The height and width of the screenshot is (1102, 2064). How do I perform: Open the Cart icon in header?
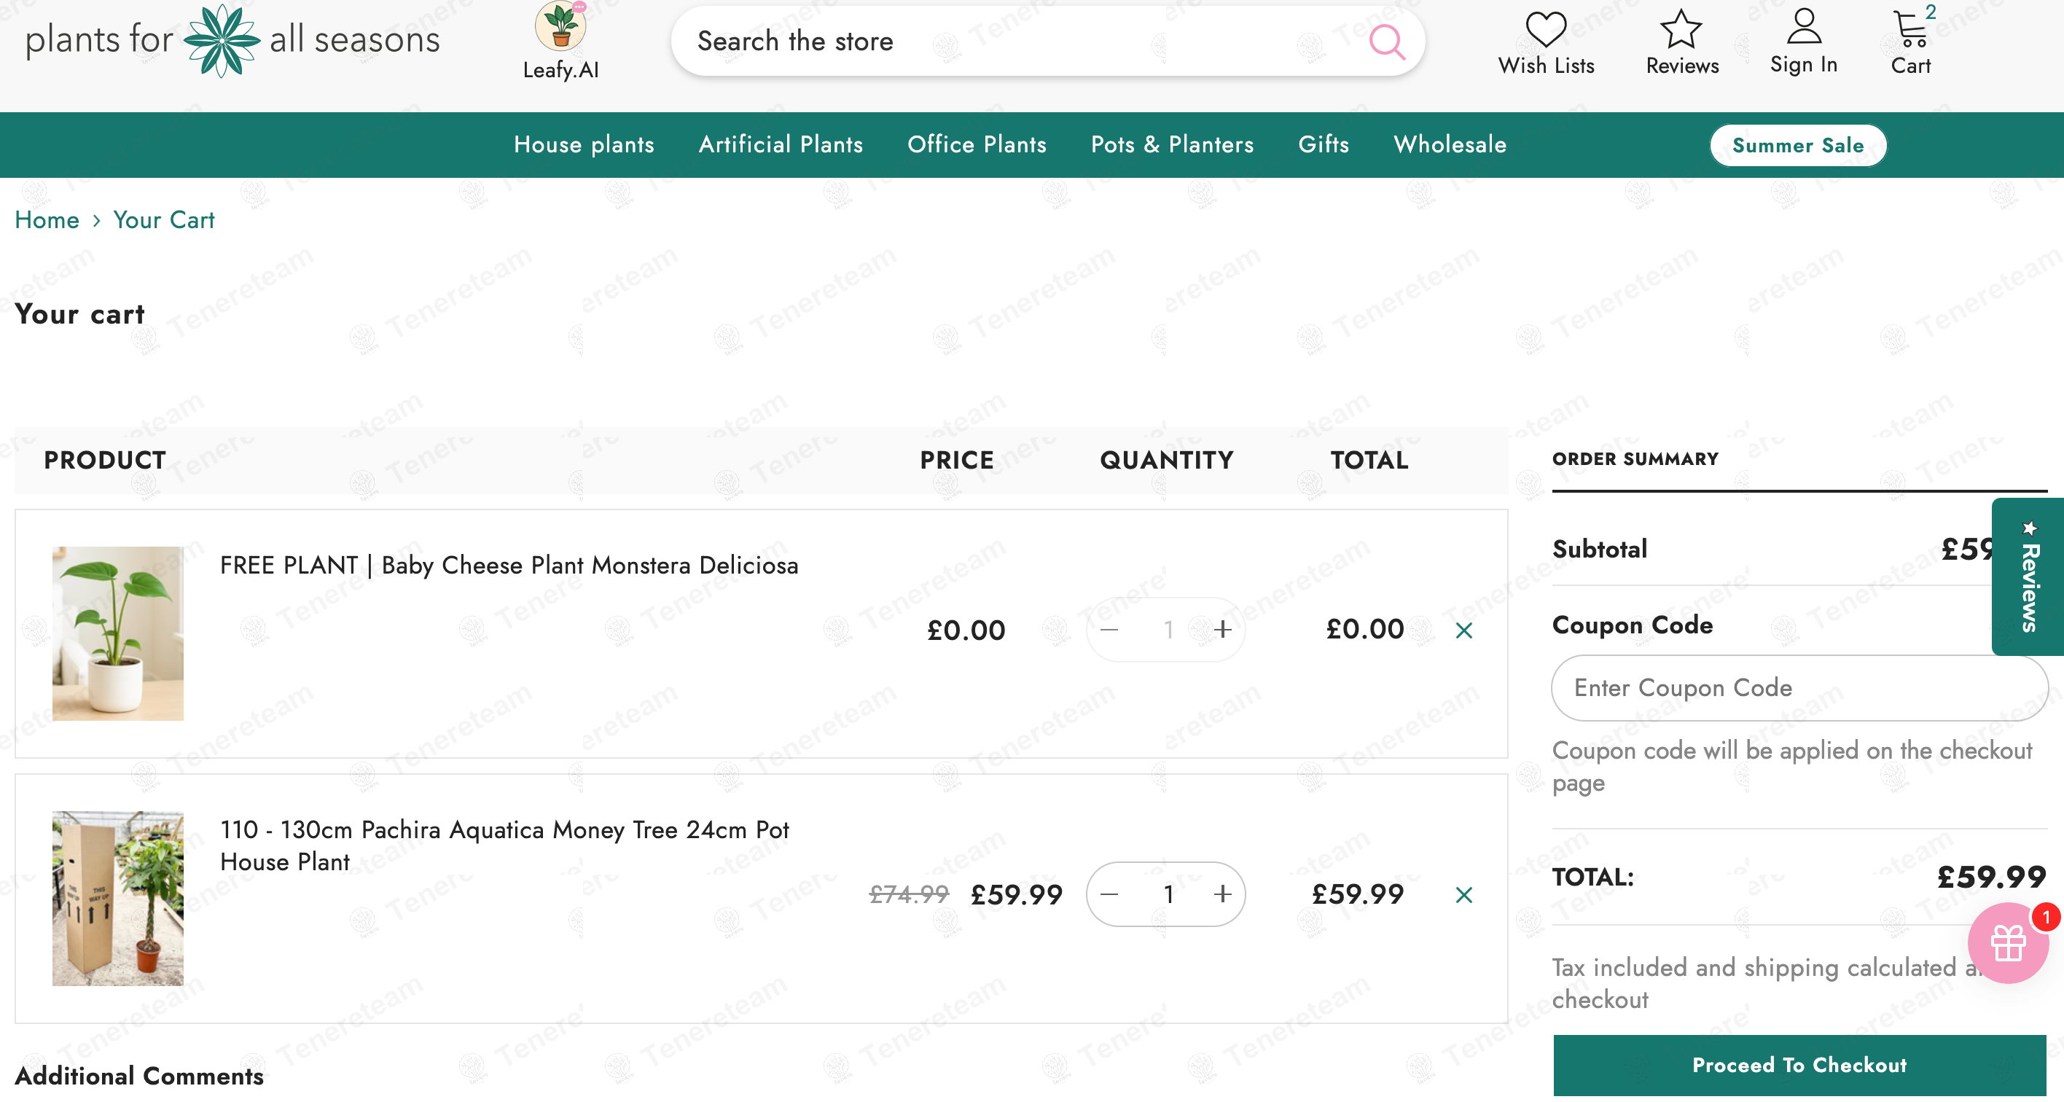(x=1911, y=30)
